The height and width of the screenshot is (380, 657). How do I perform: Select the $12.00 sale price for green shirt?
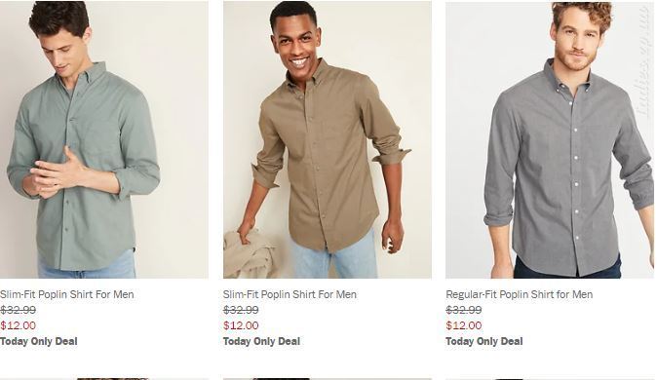pyautogui.click(x=18, y=325)
